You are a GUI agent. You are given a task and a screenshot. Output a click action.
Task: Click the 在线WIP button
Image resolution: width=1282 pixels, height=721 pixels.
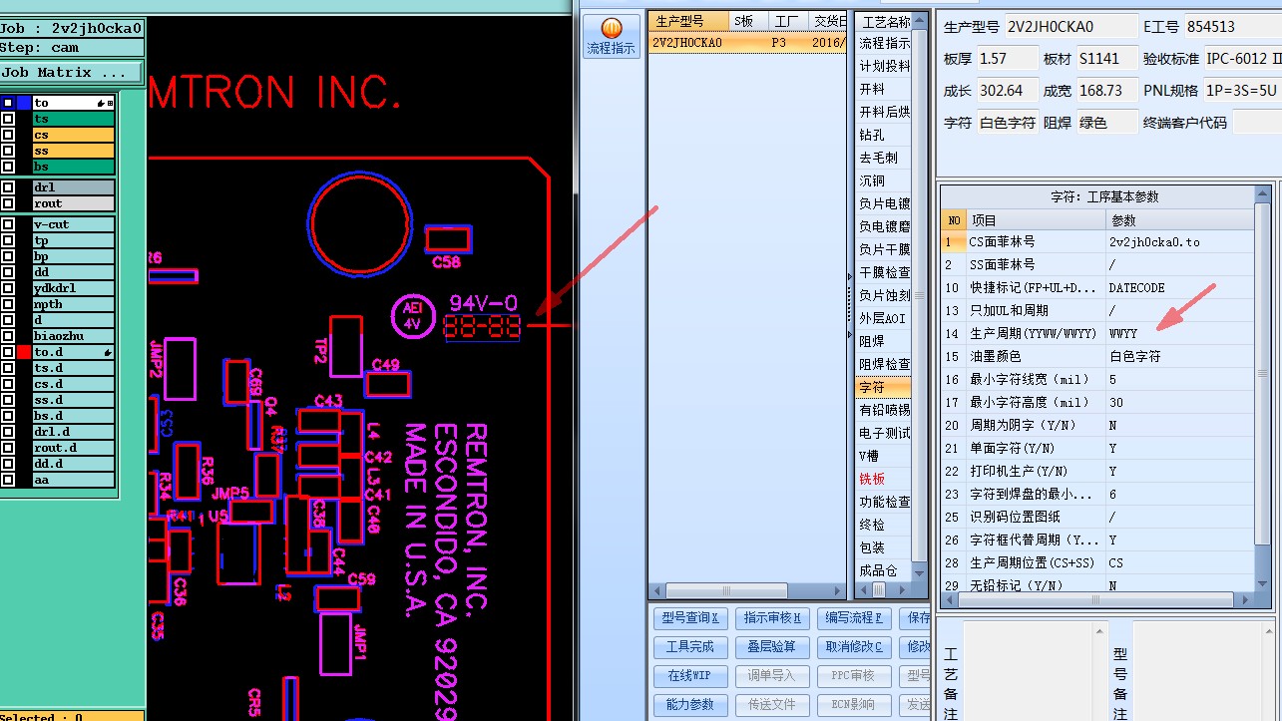tap(690, 676)
